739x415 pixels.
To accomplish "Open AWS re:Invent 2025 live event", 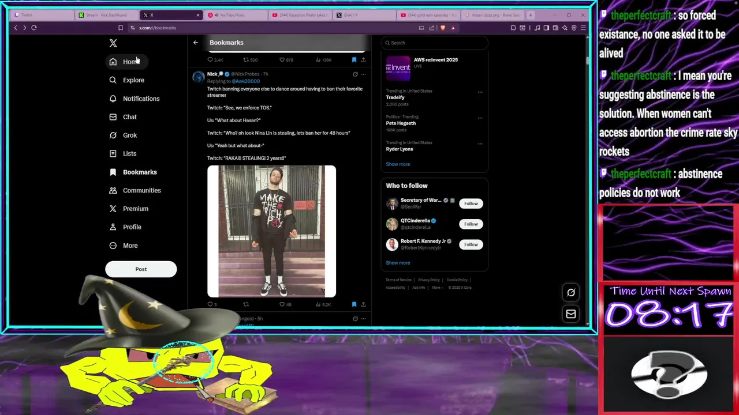I will click(x=435, y=67).
